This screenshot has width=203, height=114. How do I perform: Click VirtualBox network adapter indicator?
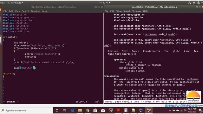[x=175, y=105]
